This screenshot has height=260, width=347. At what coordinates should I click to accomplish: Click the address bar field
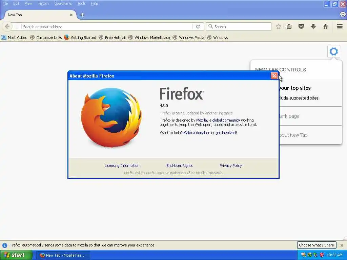(x=107, y=26)
